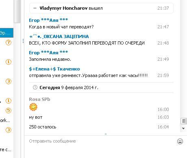Click the three-dot divider handle beside the chat
This screenshot has height=158, width=187.
coord(23,41)
